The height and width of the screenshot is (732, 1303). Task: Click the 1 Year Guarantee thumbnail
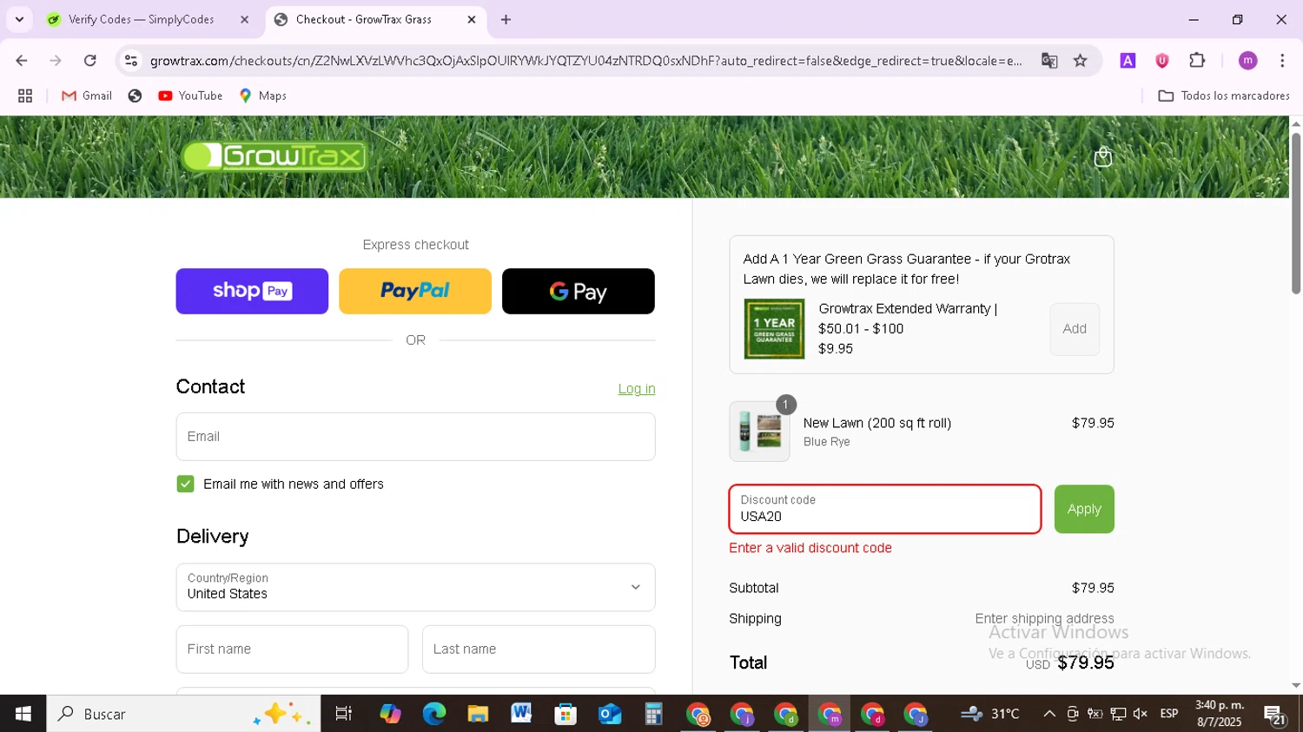pyautogui.click(x=774, y=329)
